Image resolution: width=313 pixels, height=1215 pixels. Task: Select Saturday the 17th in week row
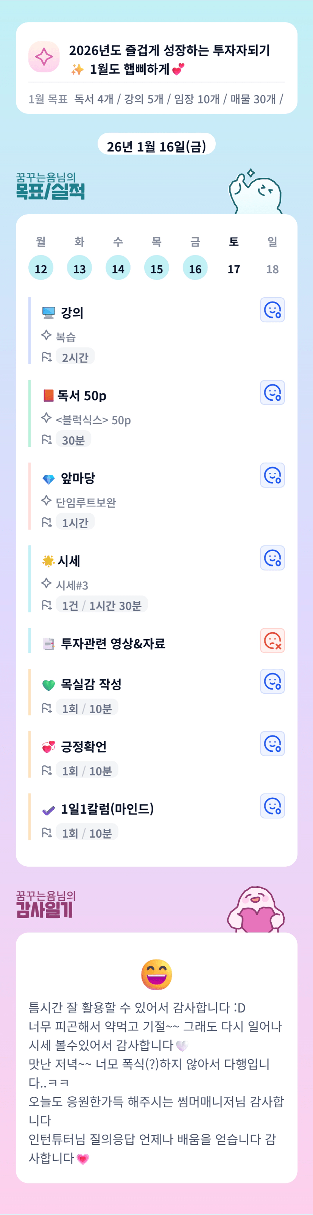point(234,268)
